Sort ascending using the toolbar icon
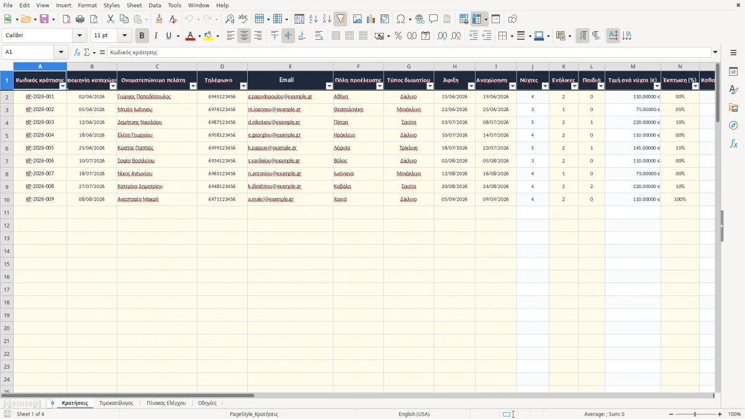Screen dimensions: 745x419 pyautogui.click(x=314, y=19)
